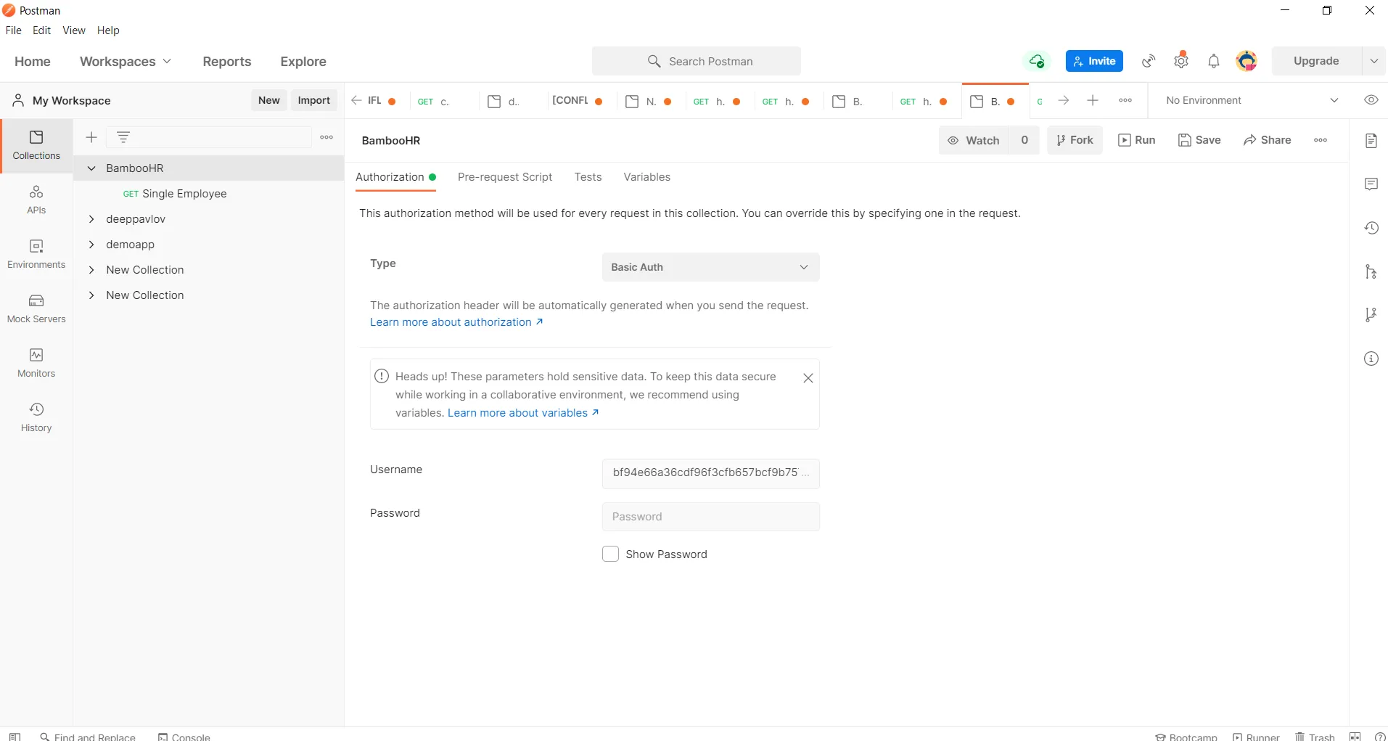Open the Environments sidebar panel
The width and height of the screenshot is (1388, 741).
(36, 255)
